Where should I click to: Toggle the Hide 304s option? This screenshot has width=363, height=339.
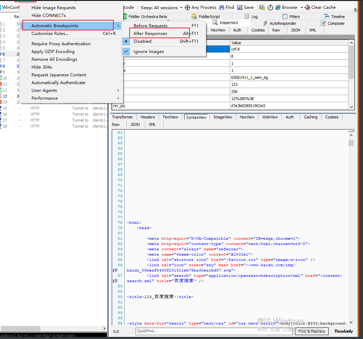tap(42, 67)
